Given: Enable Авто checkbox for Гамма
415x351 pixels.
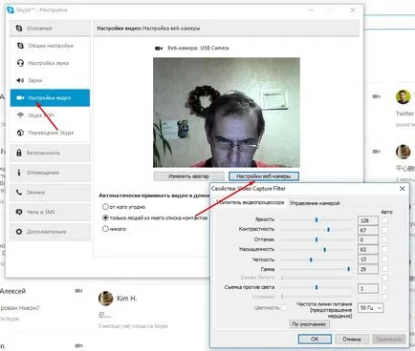Looking at the screenshot, I should (x=385, y=269).
